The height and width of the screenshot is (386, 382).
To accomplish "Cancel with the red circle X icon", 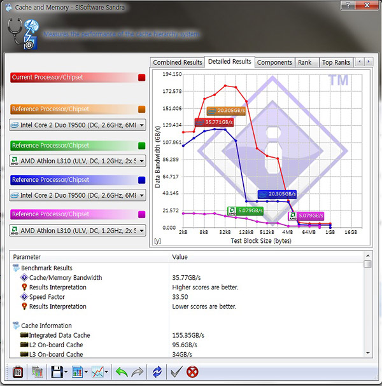I will pos(192,372).
